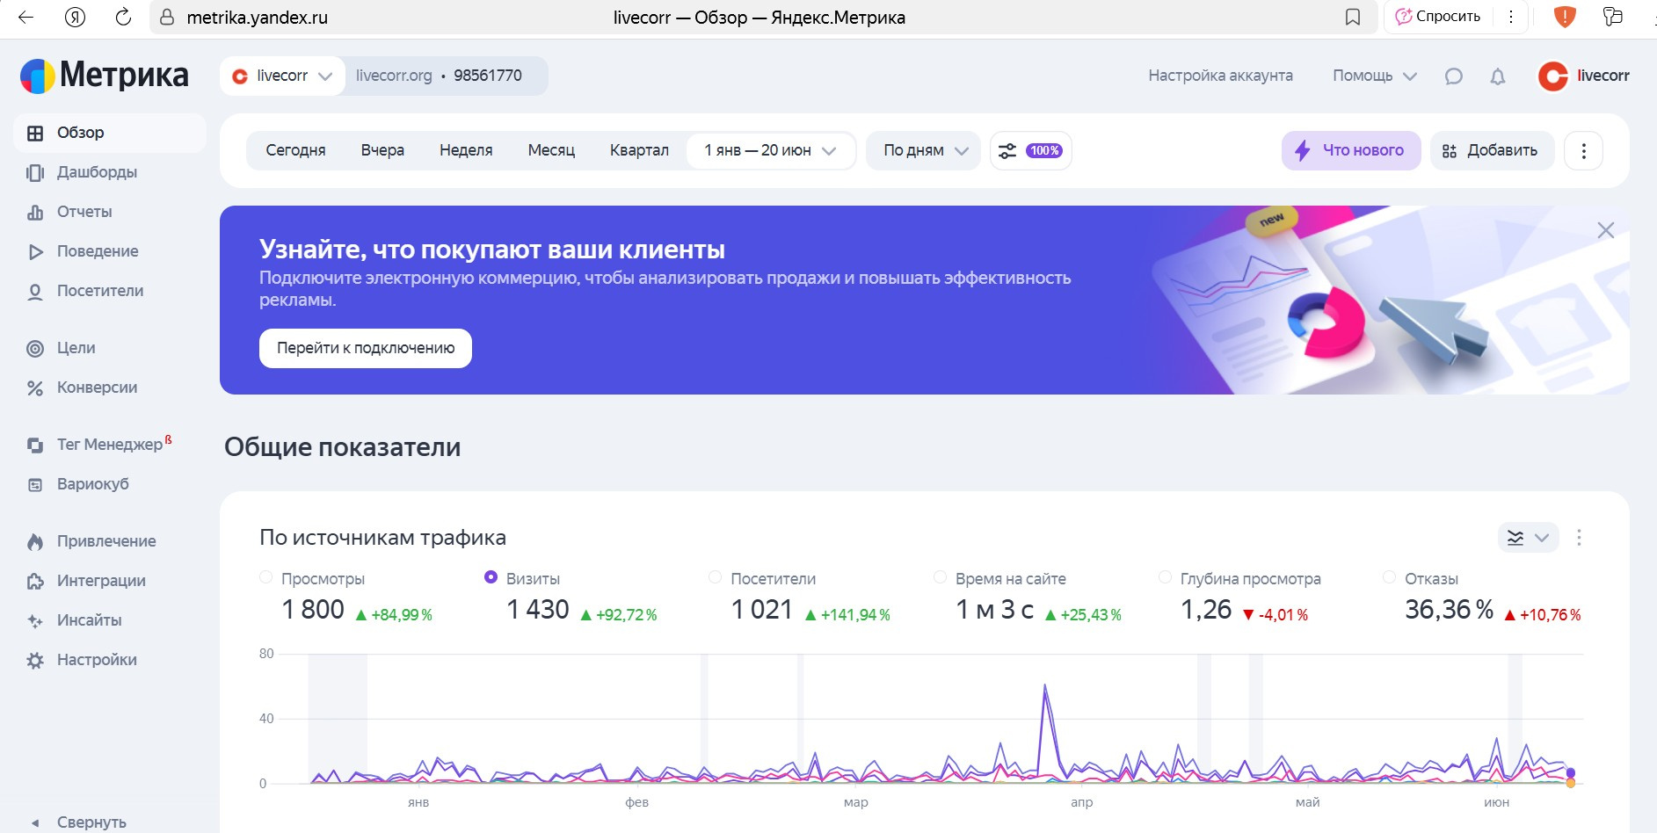Select the Посетители metric radio
Image resolution: width=1657 pixels, height=833 pixels.
pos(715,577)
